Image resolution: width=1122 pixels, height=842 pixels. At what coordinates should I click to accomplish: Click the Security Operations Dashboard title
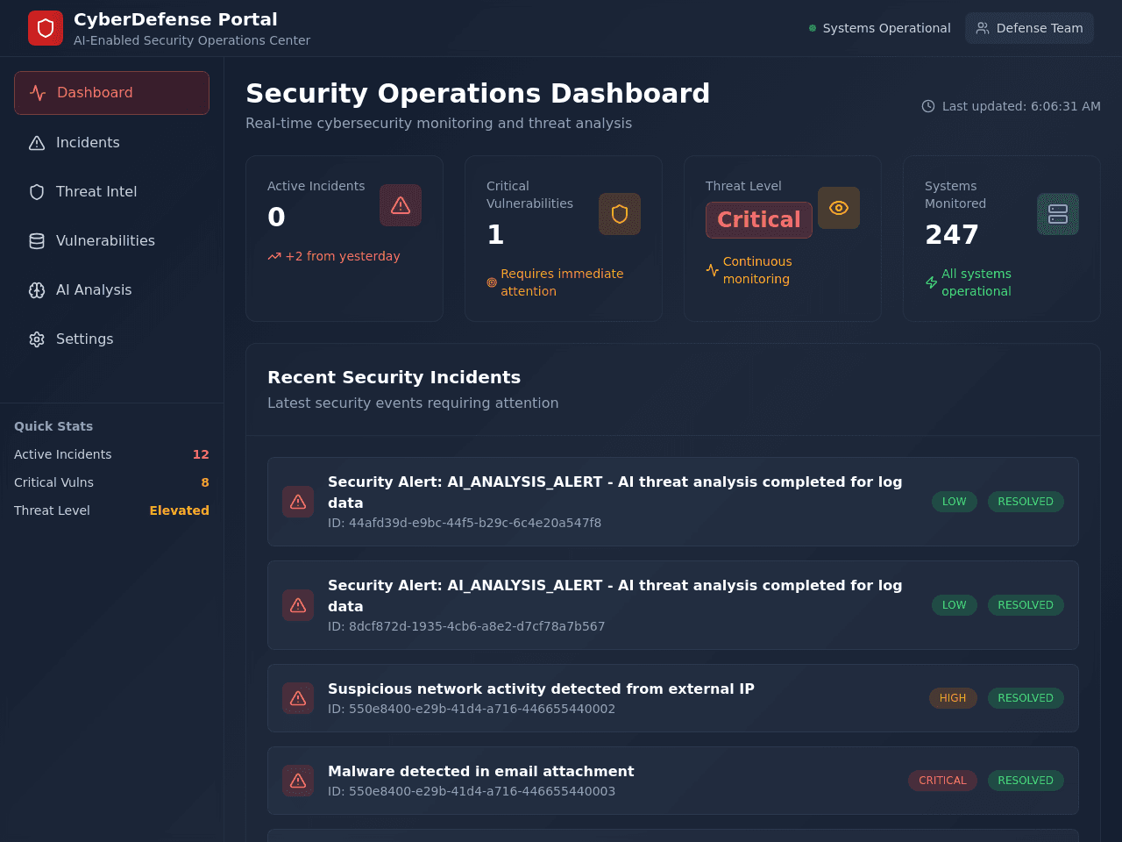coord(478,93)
